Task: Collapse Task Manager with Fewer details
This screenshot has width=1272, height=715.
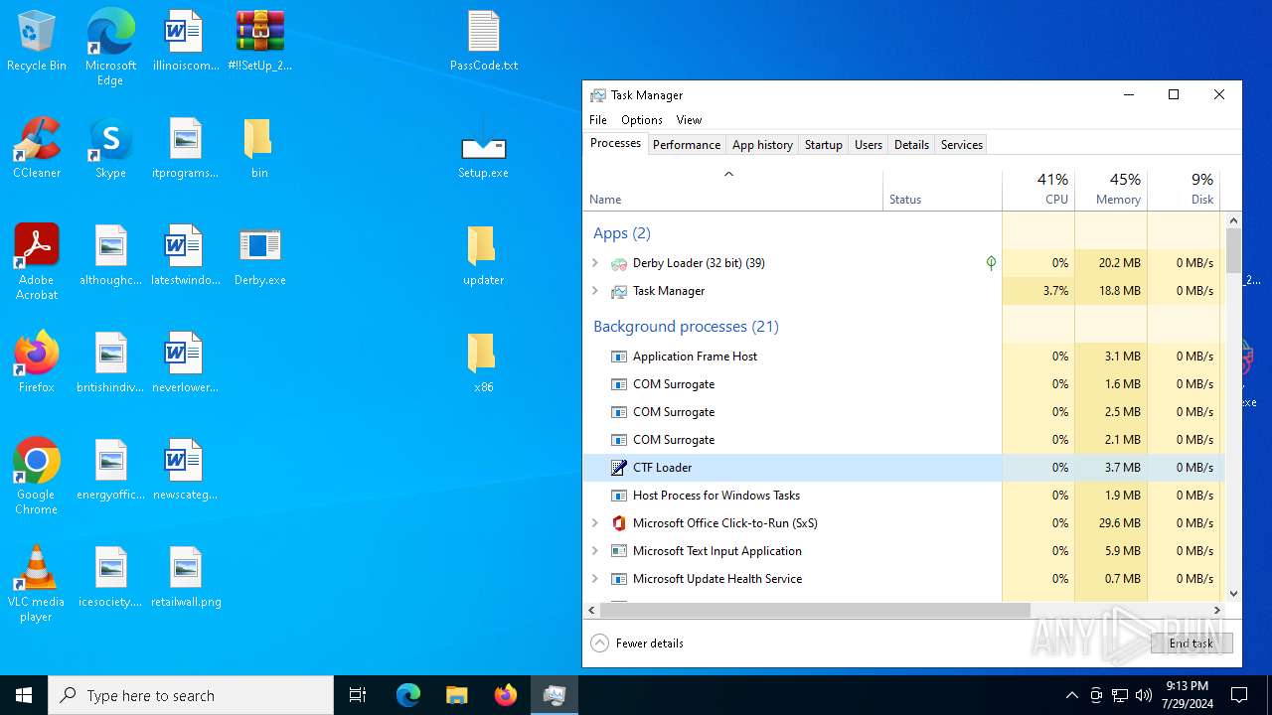Action: click(x=637, y=643)
